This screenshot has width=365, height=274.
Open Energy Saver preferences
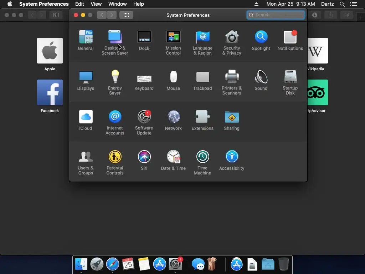point(115,82)
